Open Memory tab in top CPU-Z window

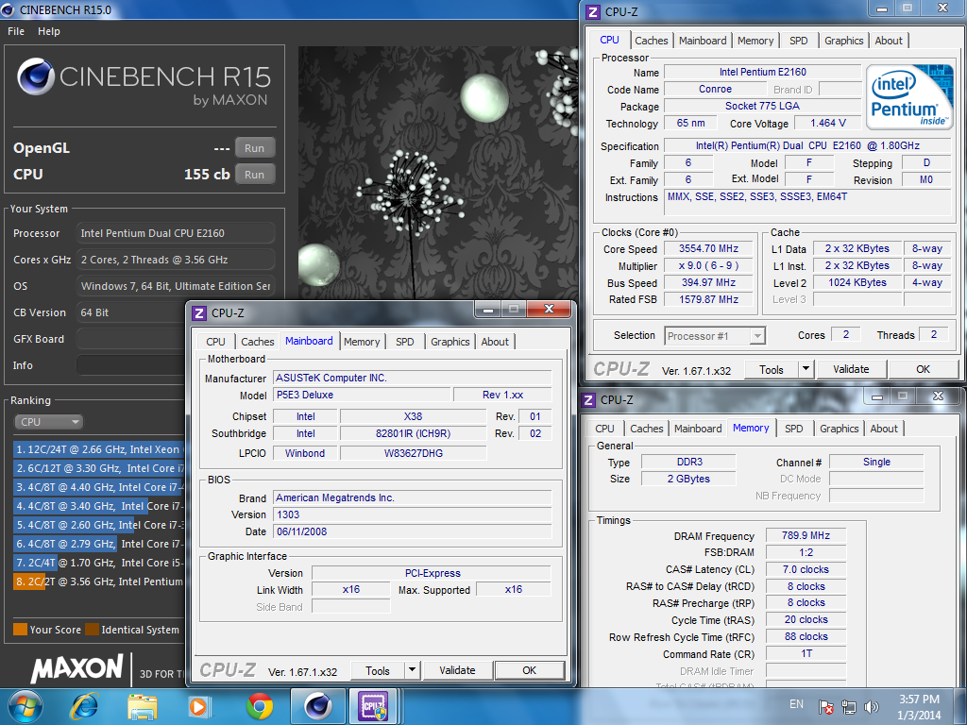755,41
